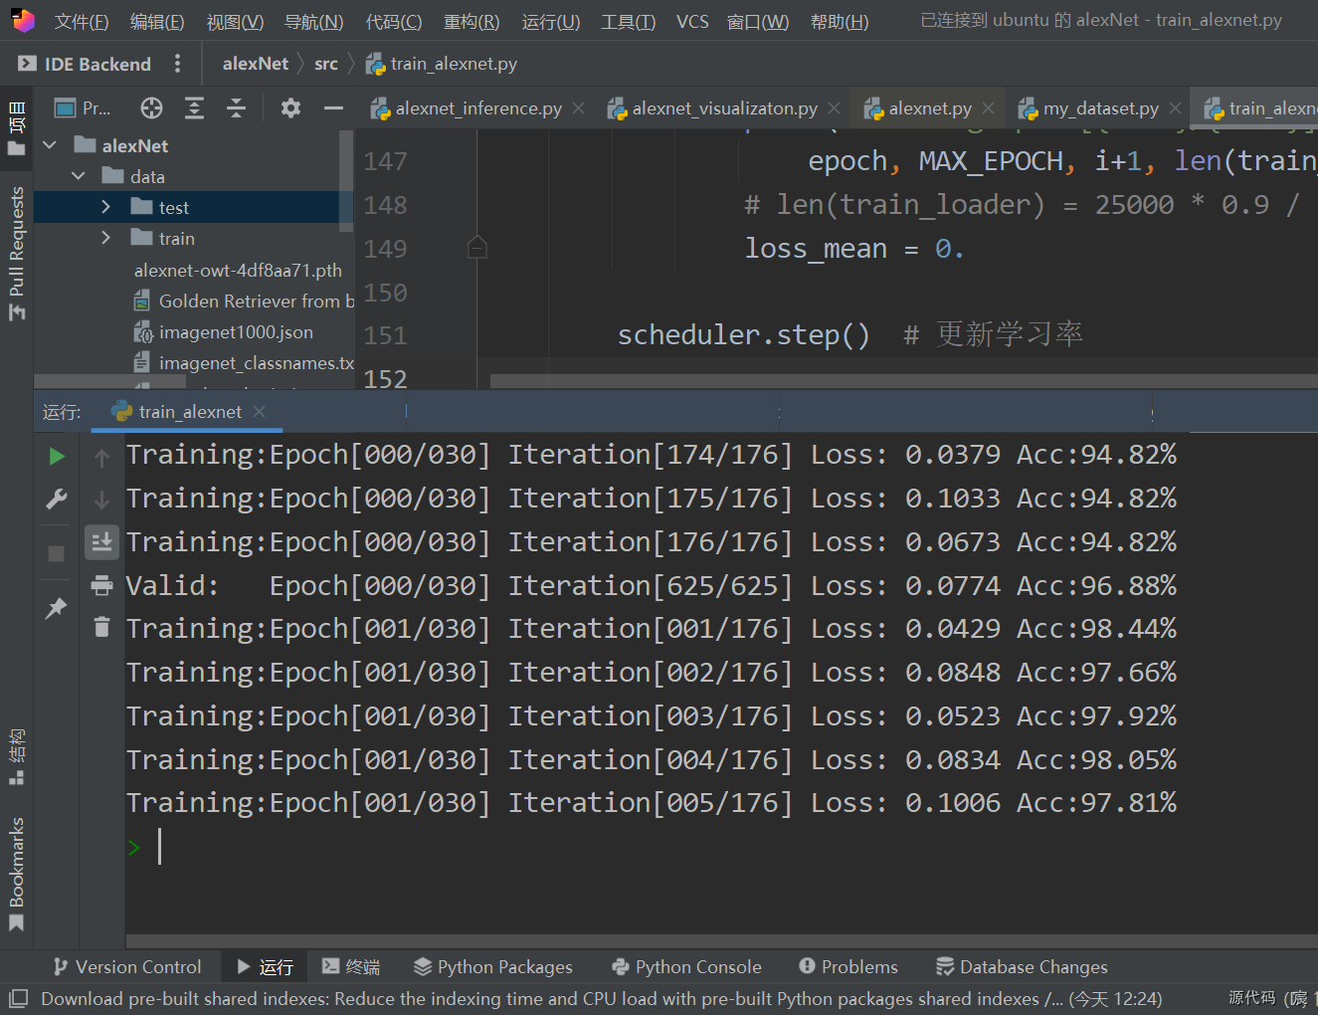Click the IDE Backend button
1318x1015 pixels.
[86, 64]
